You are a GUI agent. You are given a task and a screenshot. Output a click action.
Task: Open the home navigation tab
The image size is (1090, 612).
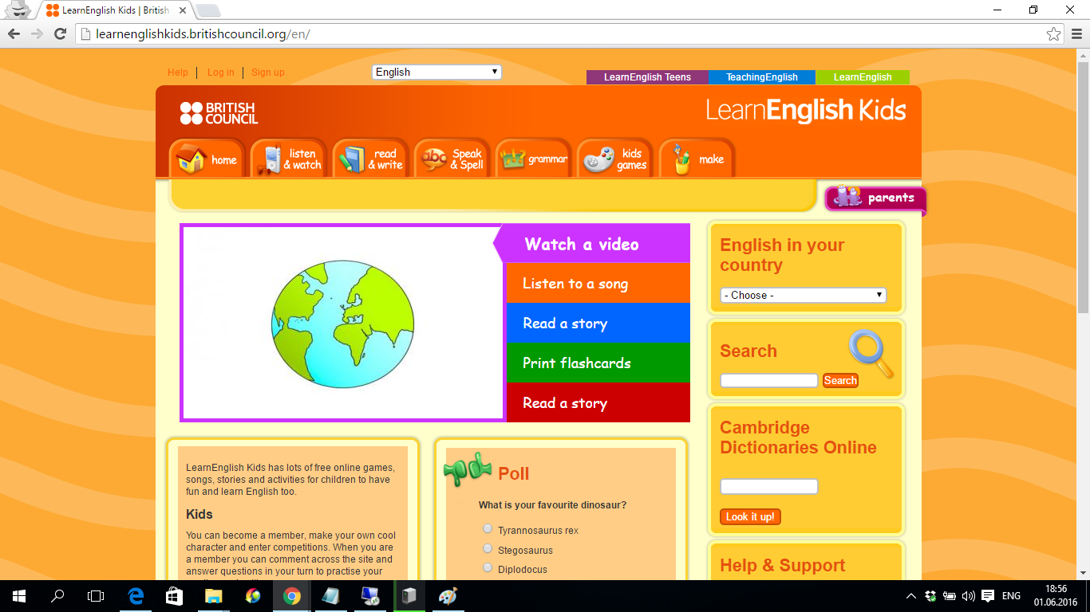click(207, 159)
